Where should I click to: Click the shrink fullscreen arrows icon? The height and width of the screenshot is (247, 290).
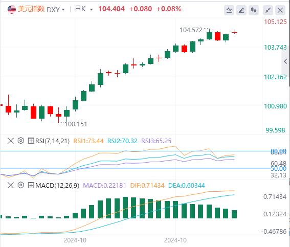tap(268, 10)
